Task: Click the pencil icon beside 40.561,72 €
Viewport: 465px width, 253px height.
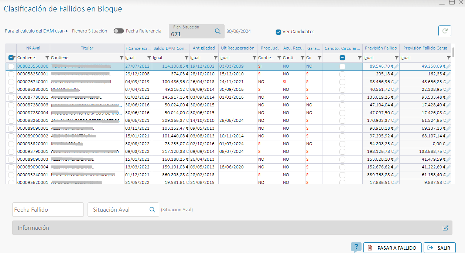Action: (396, 90)
